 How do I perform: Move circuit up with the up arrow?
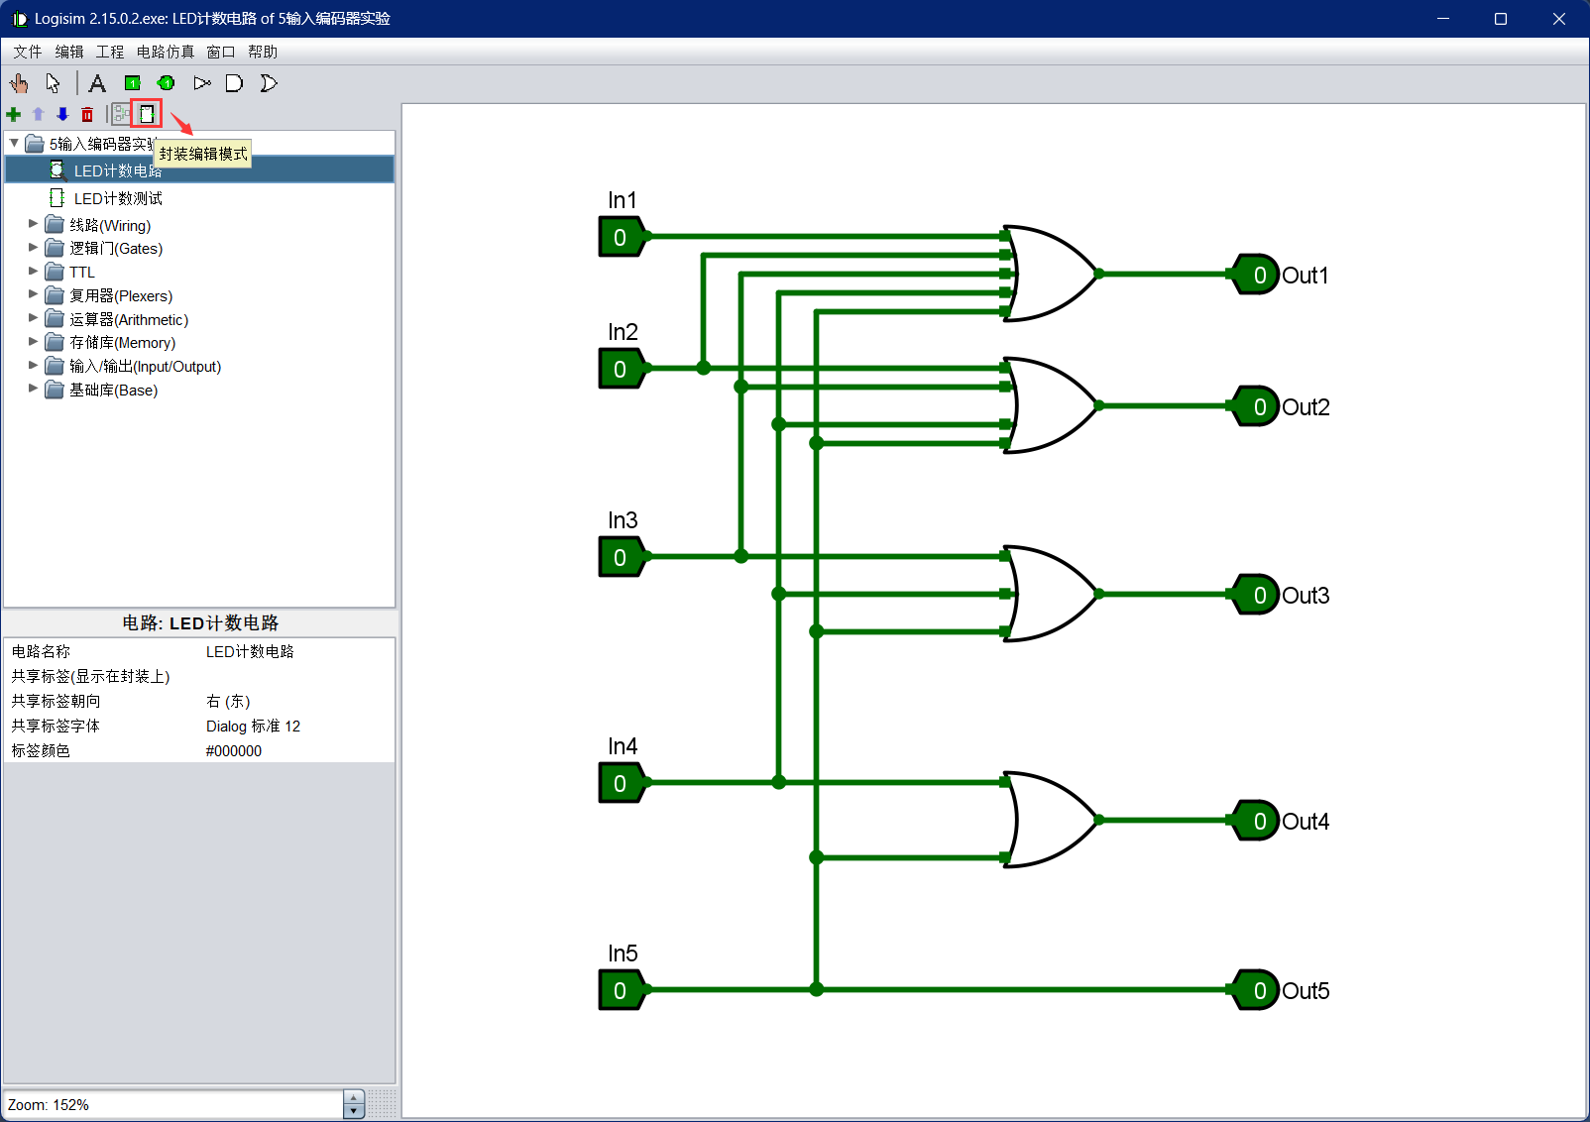tap(39, 115)
